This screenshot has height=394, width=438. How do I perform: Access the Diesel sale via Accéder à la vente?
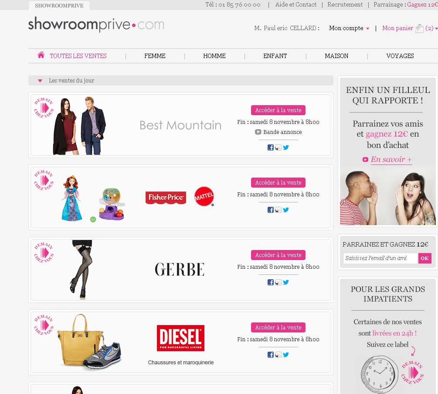click(x=278, y=327)
